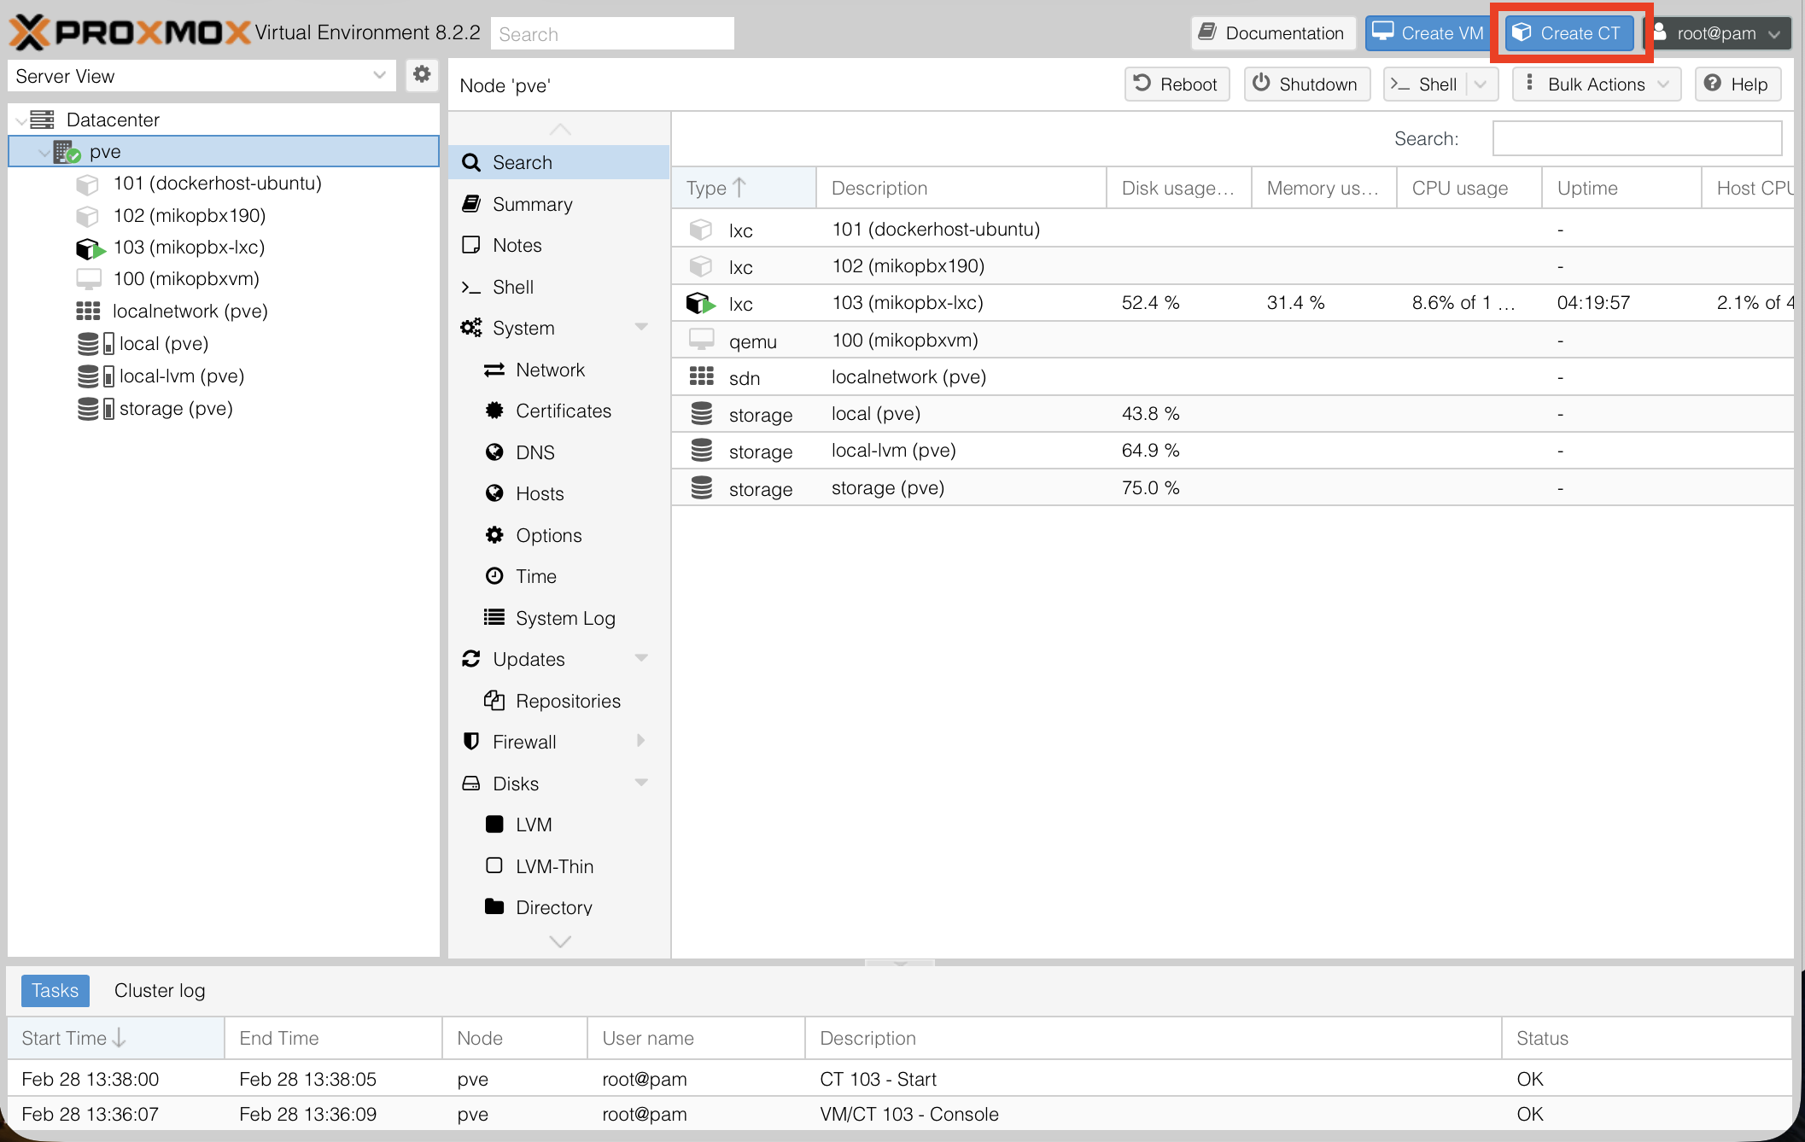Click the Create VM button

(1427, 33)
